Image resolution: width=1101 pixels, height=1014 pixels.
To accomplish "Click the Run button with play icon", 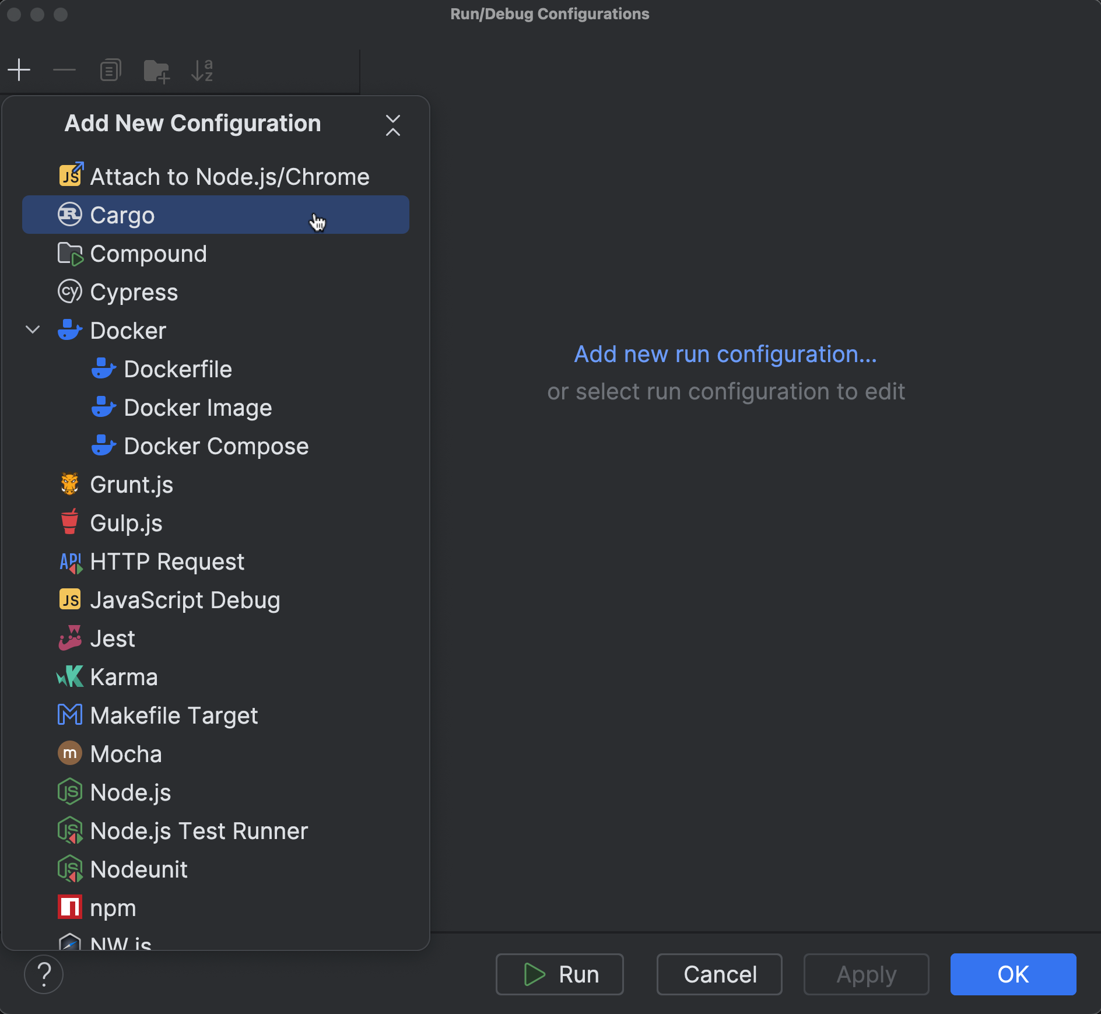I will (559, 974).
